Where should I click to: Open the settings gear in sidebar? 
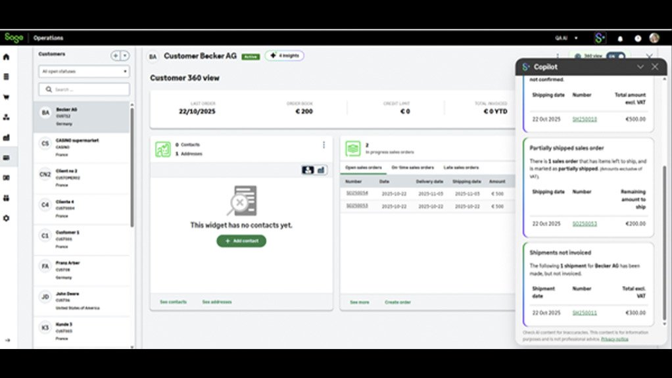tap(7, 218)
